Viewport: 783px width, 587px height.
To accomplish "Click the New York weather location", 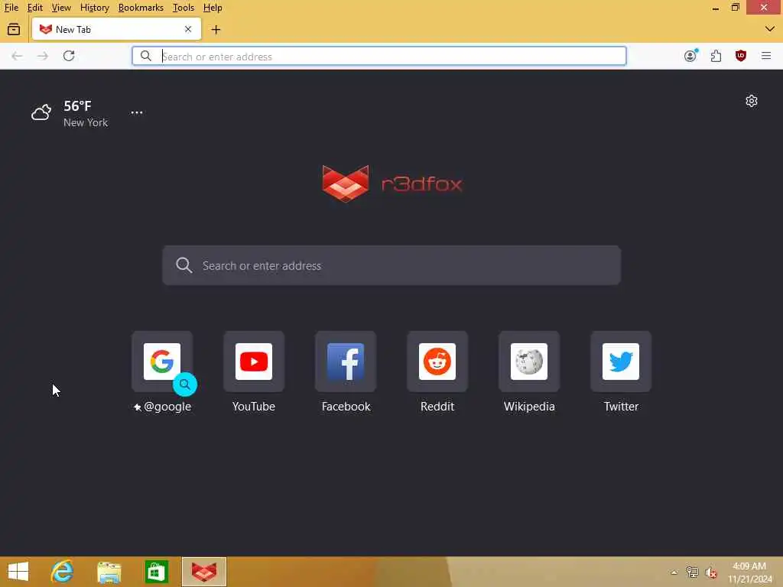I will pyautogui.click(x=86, y=122).
